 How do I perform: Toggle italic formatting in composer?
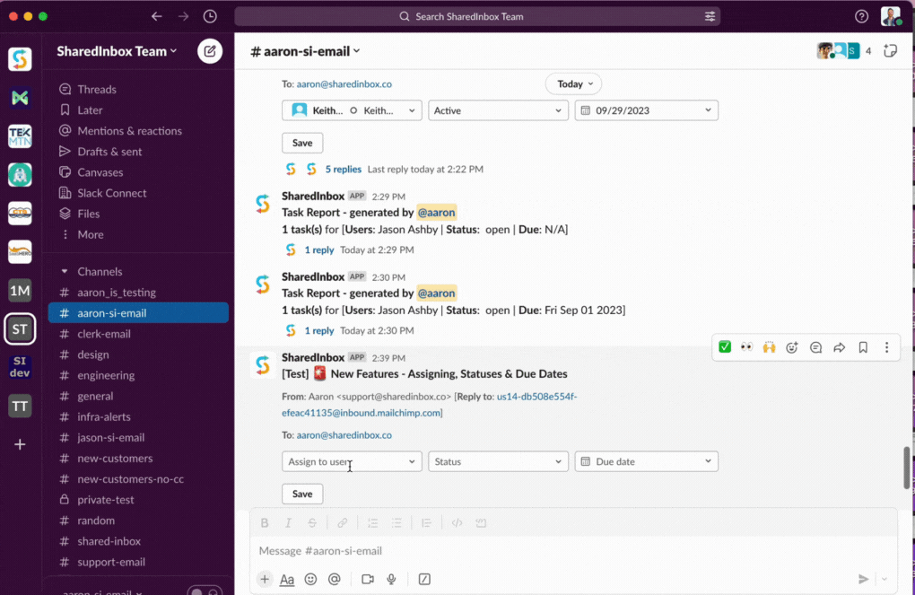point(288,522)
